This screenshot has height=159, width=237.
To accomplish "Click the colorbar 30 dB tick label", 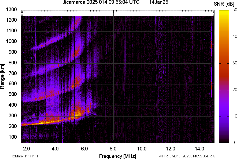I will tap(235, 63).
